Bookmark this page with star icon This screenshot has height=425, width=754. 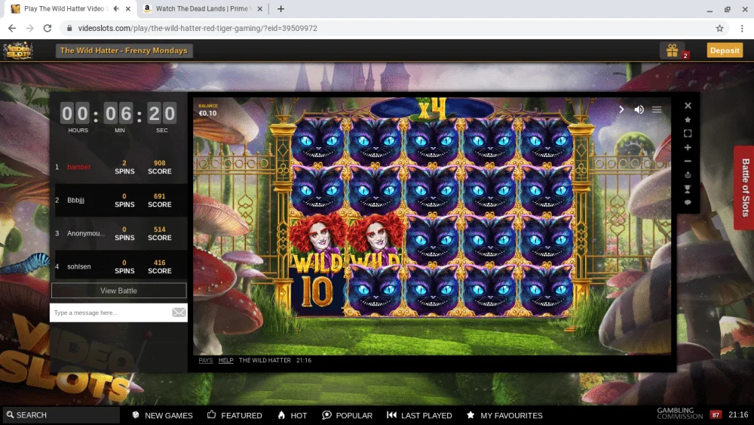[719, 29]
